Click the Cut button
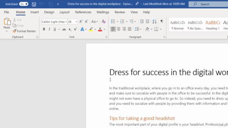The image size is (228, 128). [x=17, y=20]
